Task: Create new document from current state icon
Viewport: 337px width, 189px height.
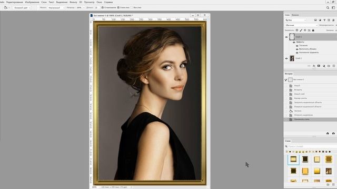Action: click(x=328, y=133)
